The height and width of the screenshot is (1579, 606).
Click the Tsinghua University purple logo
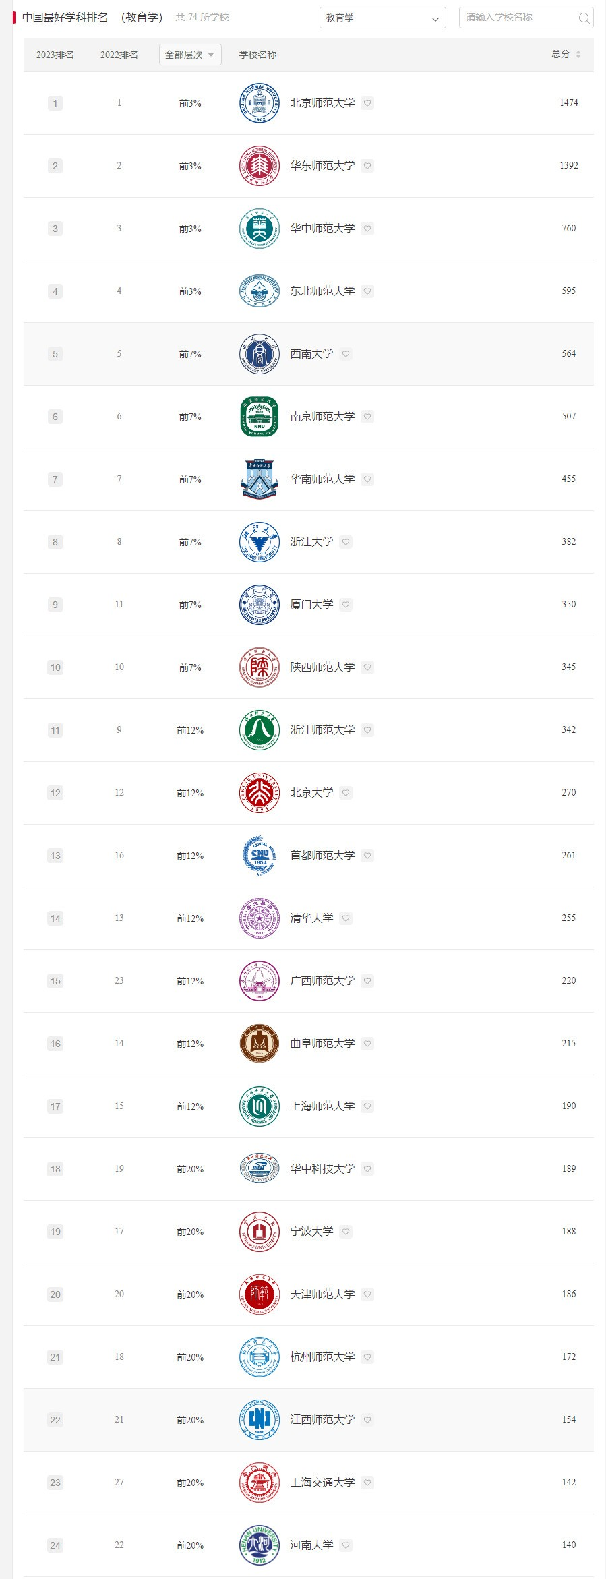(260, 918)
